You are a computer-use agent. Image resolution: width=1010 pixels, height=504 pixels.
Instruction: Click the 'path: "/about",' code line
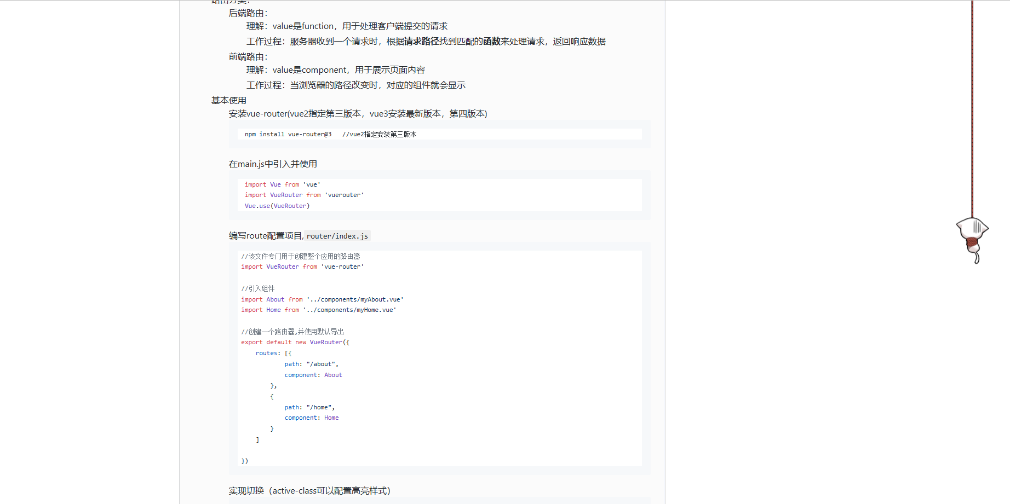[312, 364]
